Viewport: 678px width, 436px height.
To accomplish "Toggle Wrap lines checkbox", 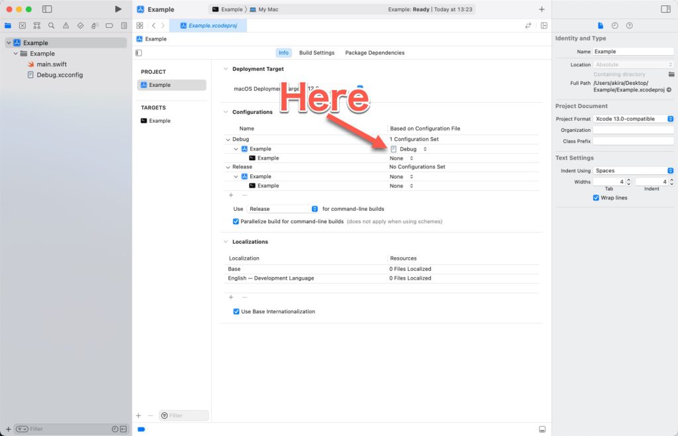I will tap(596, 197).
